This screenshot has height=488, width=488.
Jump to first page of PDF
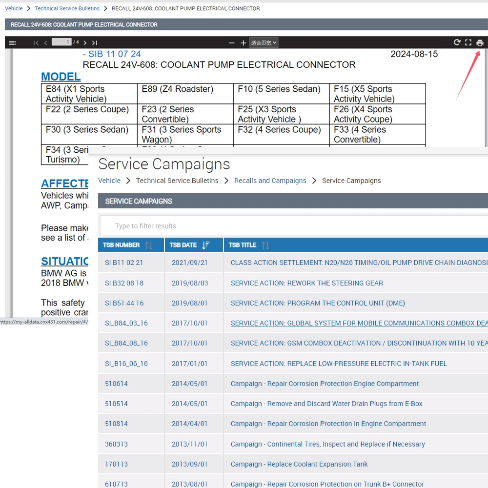pyautogui.click(x=36, y=43)
